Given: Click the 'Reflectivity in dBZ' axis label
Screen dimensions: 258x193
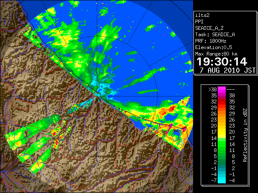Looking at the screenshot, I should (245, 135).
